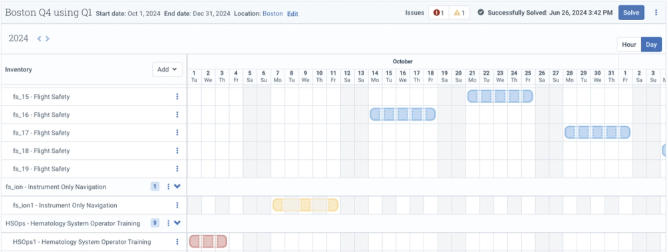Select fs_15 - Flight Safety row label
668x252 pixels.
41,97
